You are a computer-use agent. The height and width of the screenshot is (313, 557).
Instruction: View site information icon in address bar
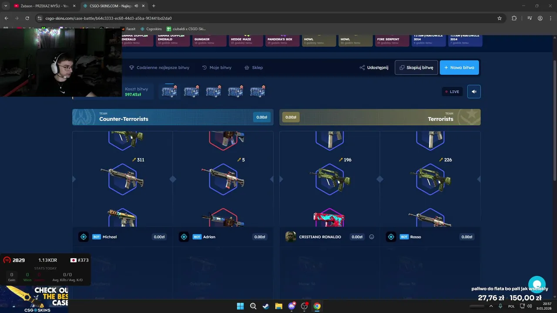pyautogui.click(x=40, y=18)
